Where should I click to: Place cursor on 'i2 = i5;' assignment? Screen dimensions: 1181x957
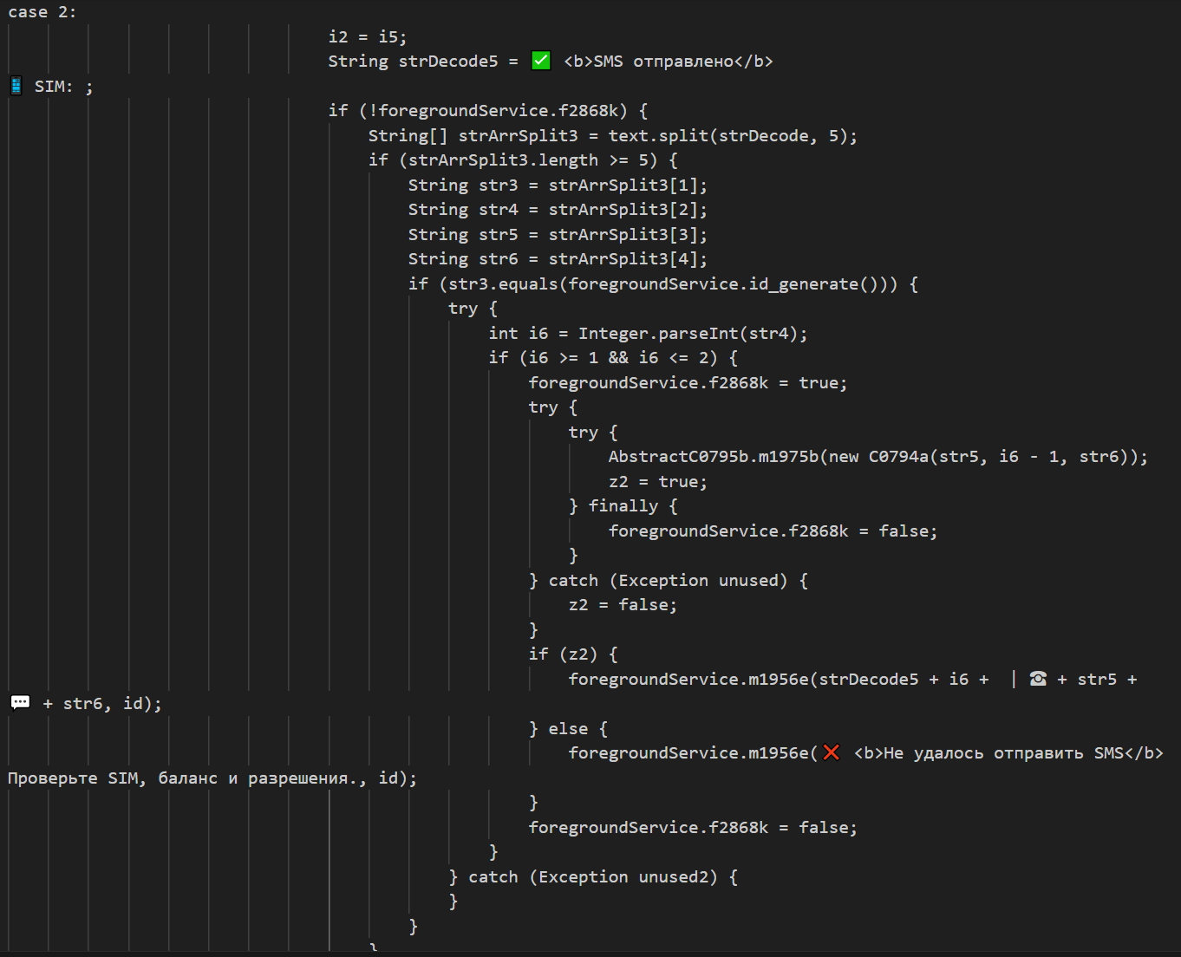tap(367, 36)
